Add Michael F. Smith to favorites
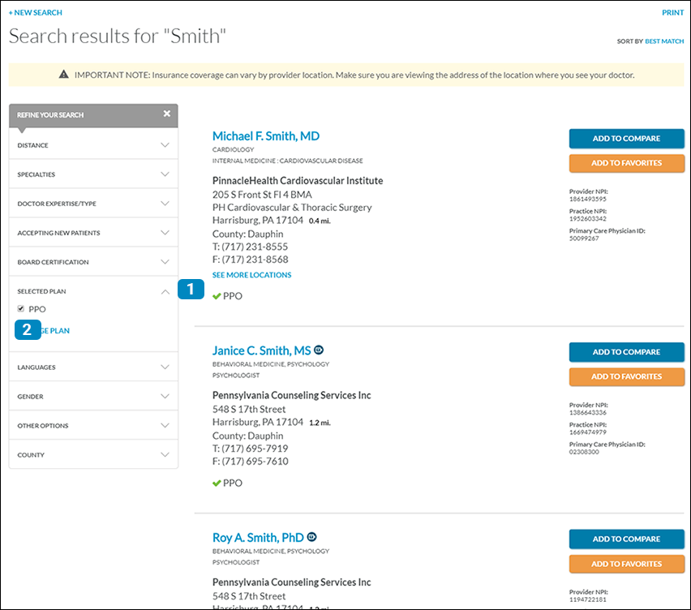 point(626,163)
